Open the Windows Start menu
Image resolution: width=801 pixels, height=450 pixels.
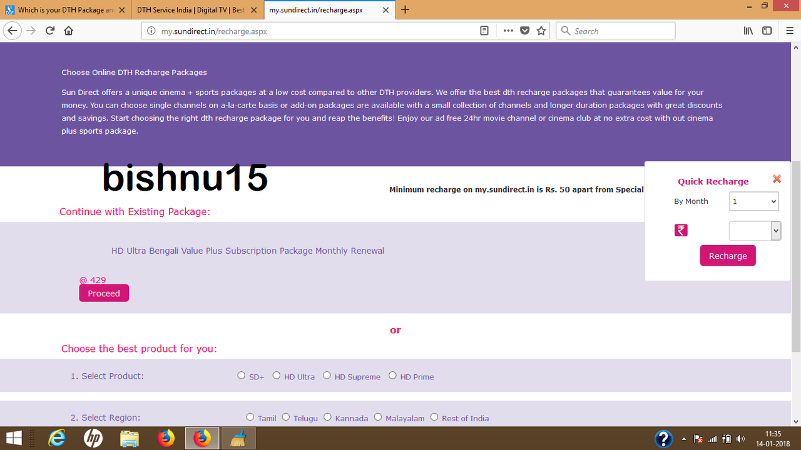[x=14, y=438]
